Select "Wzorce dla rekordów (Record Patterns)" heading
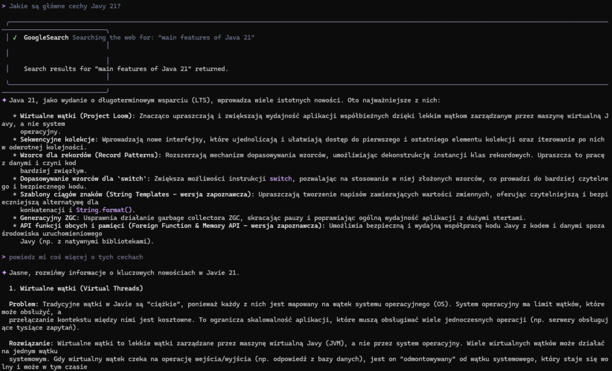Image resolution: width=612 pixels, height=371 pixels. coord(90,155)
